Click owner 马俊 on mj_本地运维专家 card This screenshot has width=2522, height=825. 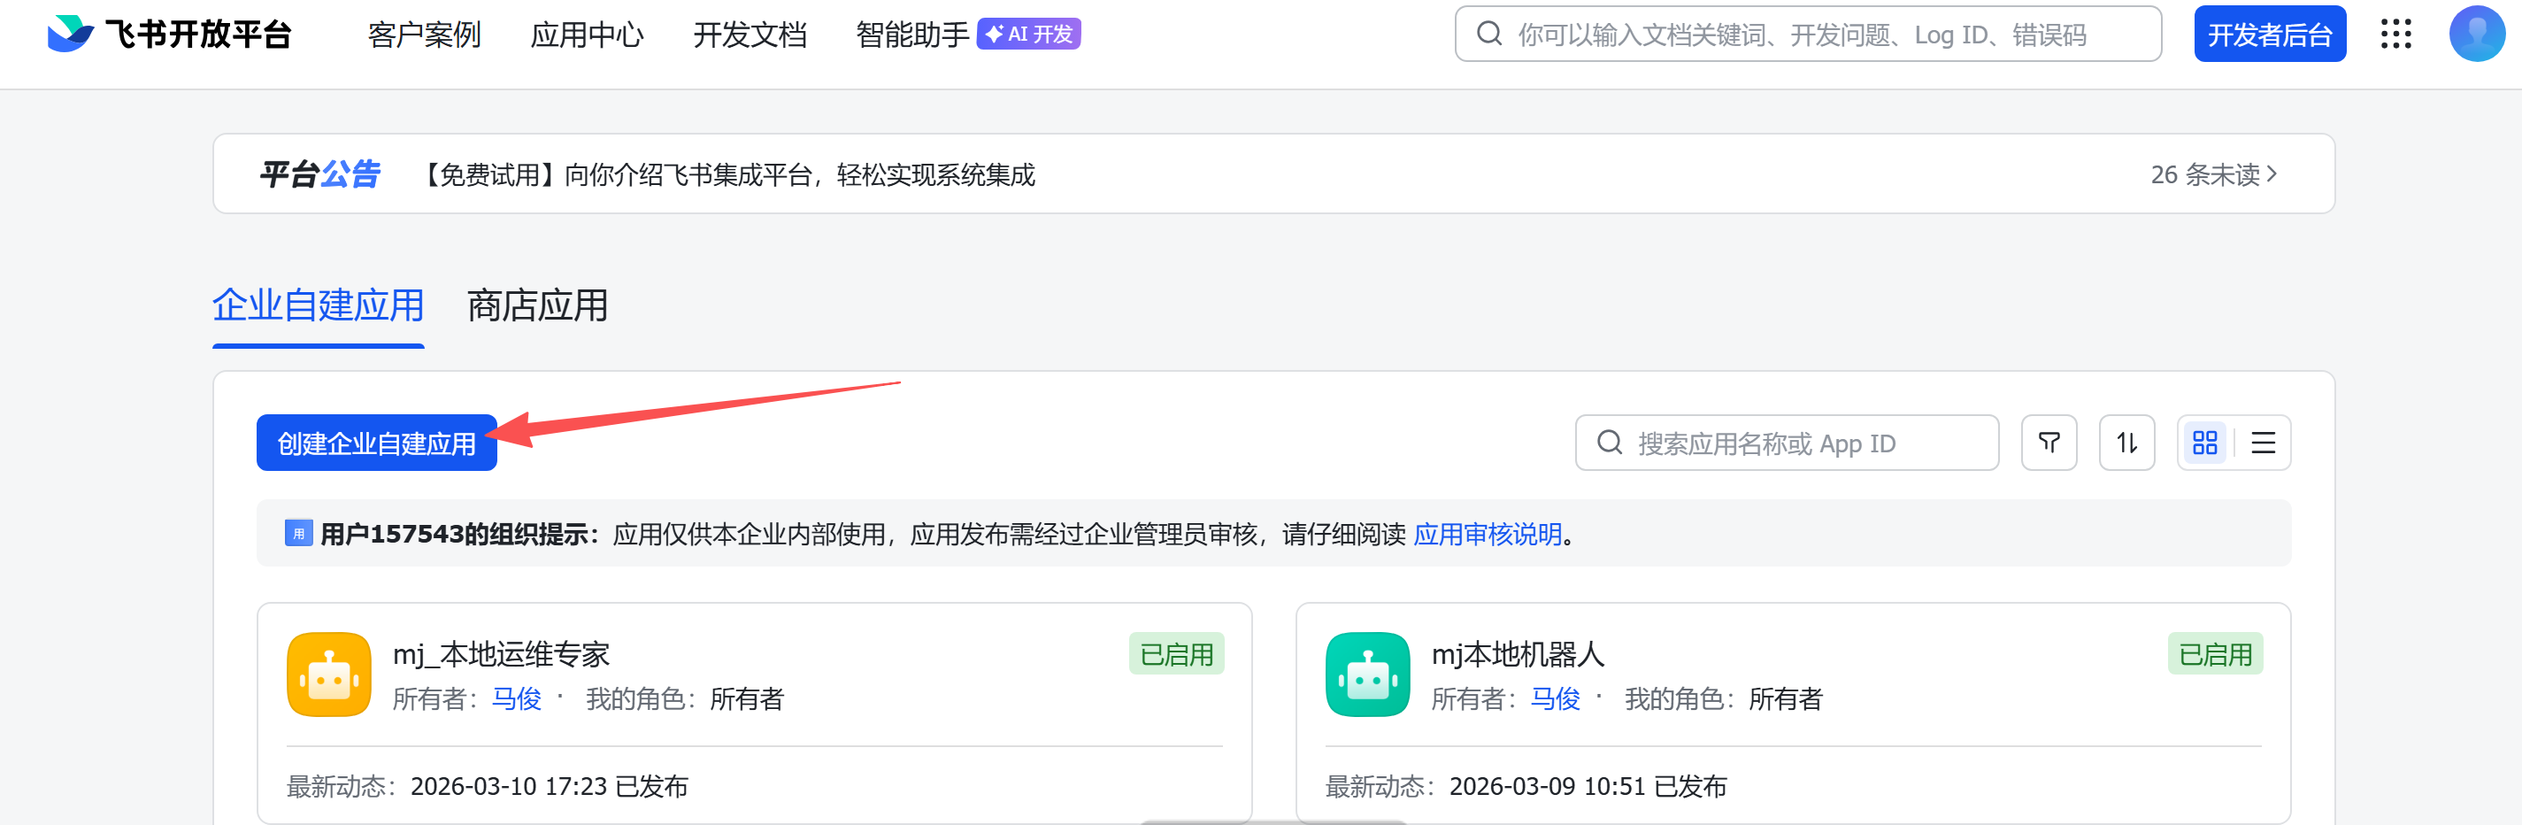pyautogui.click(x=516, y=698)
